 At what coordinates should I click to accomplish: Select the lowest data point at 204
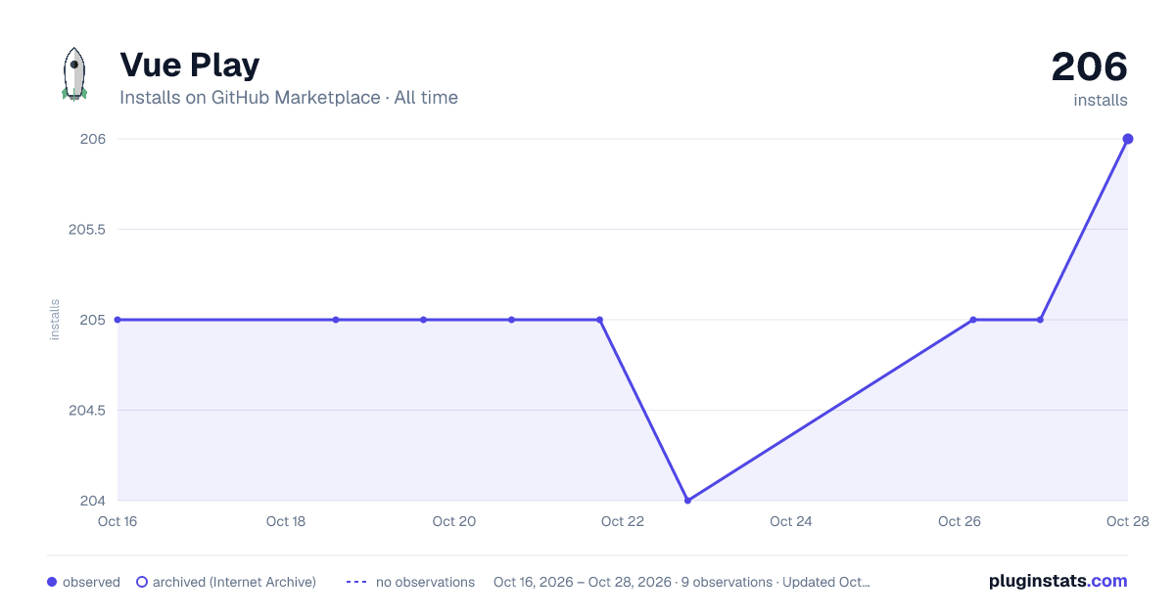pos(687,501)
